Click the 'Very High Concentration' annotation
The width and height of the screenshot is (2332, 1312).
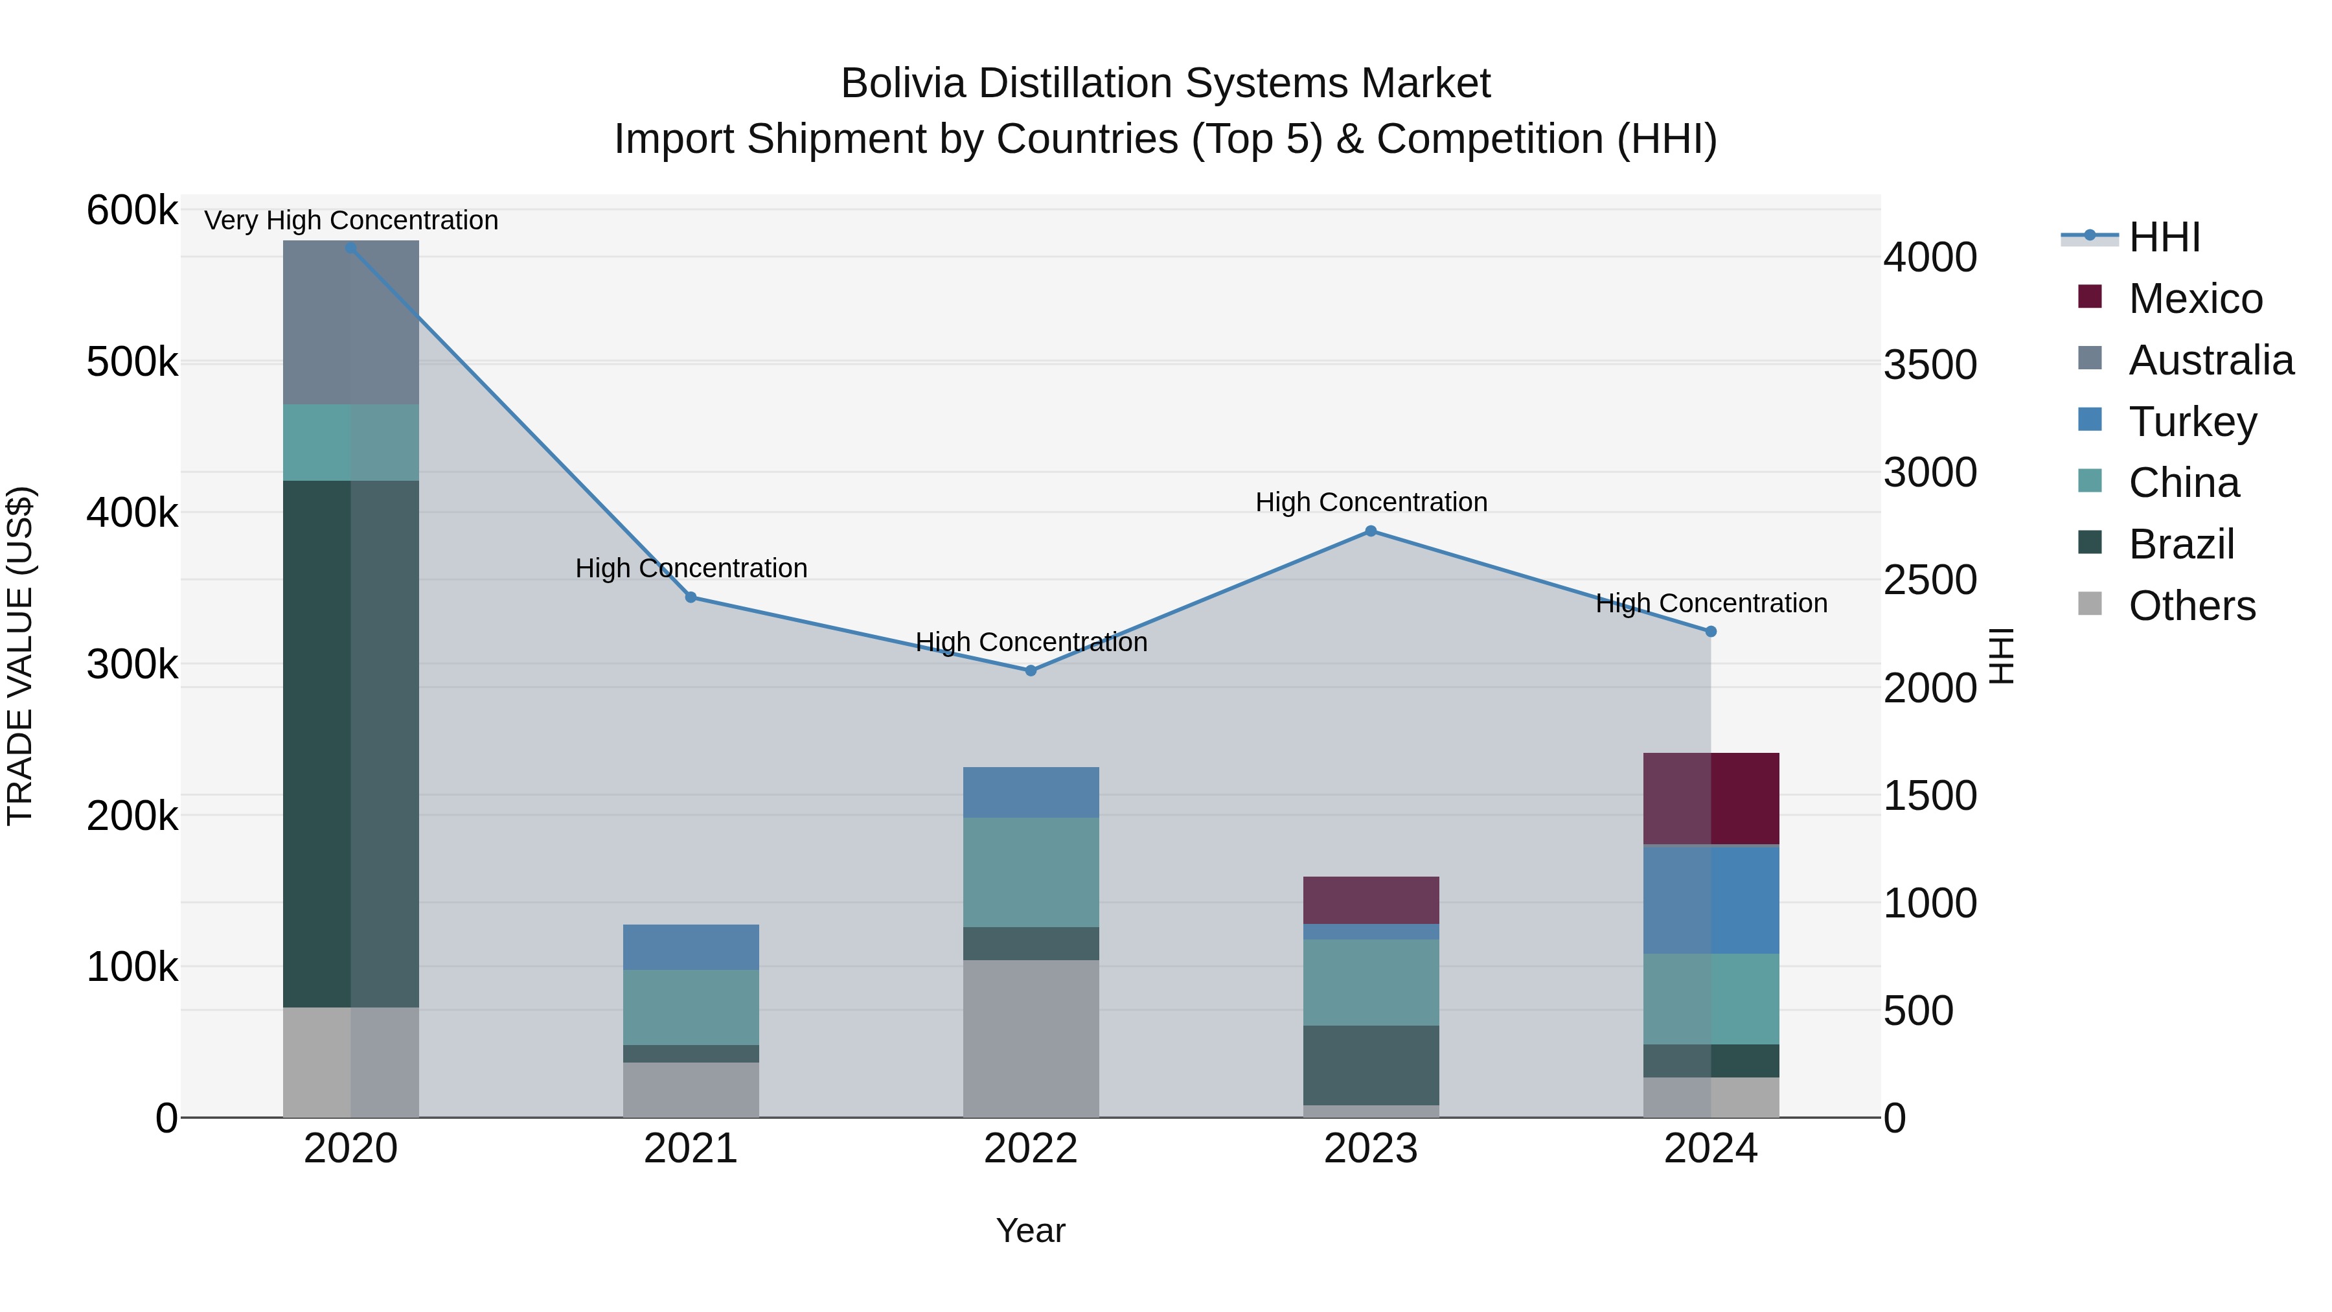click(x=351, y=221)
